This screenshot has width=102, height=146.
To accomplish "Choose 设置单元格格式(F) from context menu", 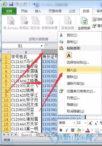I will (x=80, y=91).
